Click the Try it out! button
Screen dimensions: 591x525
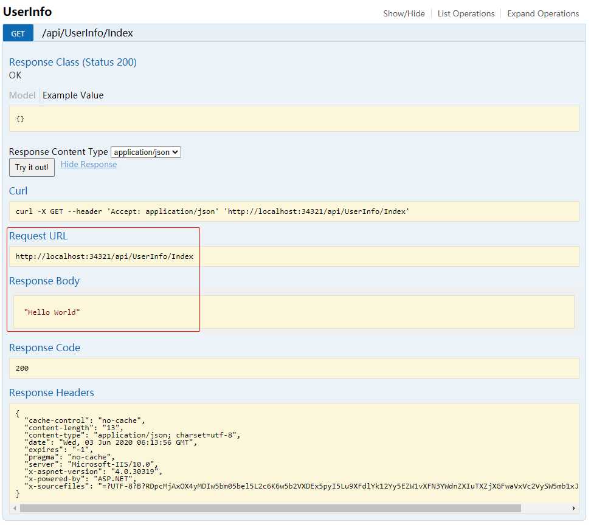pyautogui.click(x=32, y=167)
